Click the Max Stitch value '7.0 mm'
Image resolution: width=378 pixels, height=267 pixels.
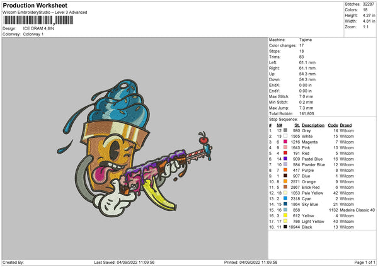[306, 96]
